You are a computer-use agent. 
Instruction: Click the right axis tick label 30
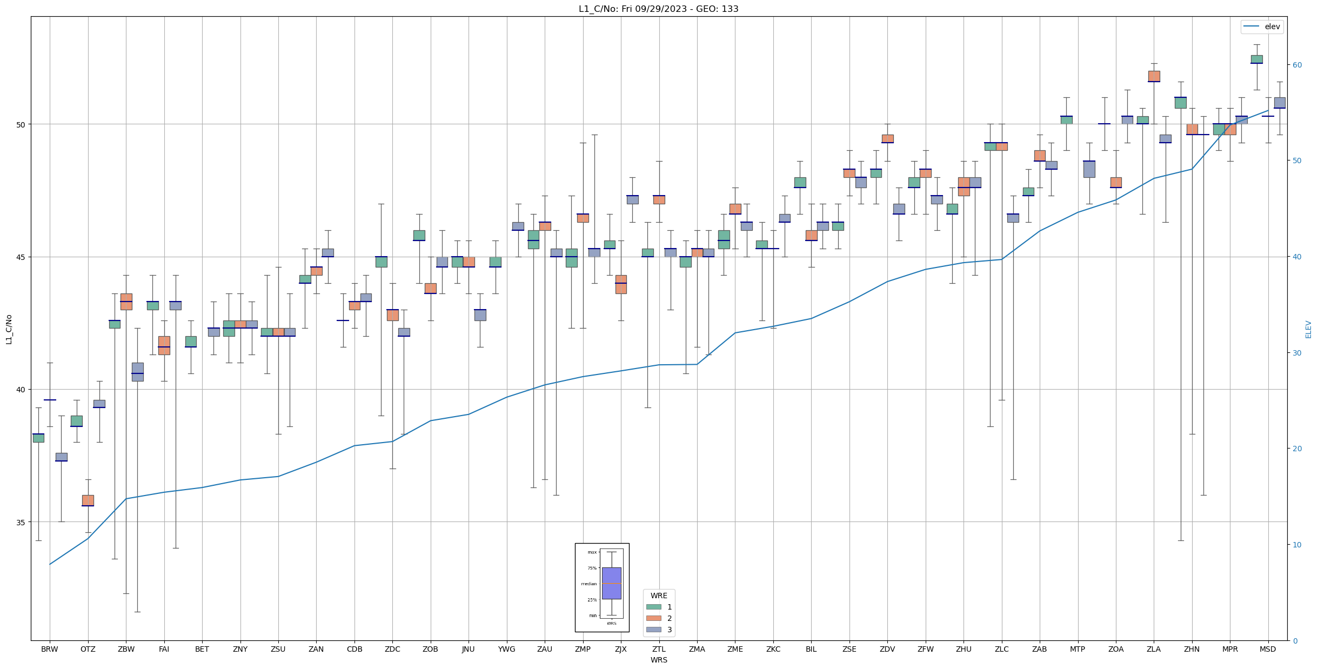[1296, 353]
